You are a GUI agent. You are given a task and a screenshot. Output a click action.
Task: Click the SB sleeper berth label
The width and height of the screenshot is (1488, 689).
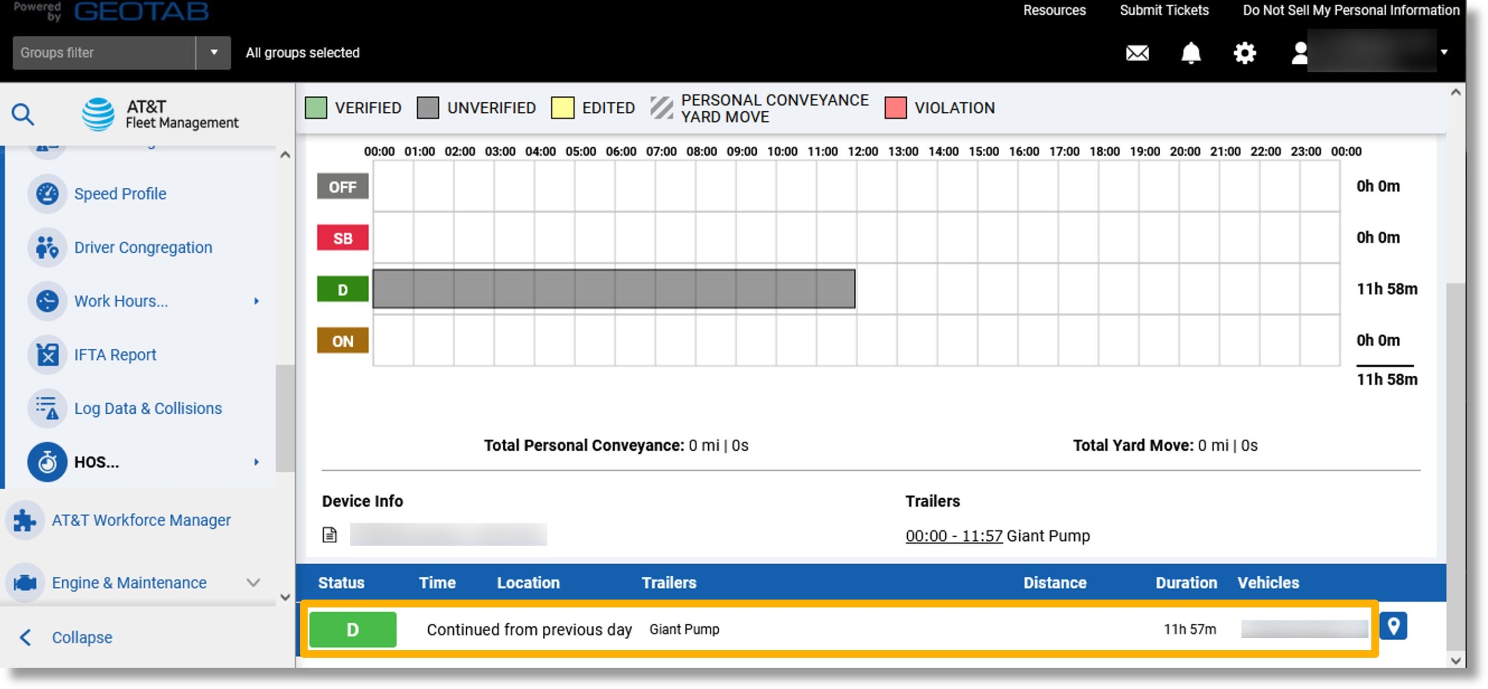(342, 238)
